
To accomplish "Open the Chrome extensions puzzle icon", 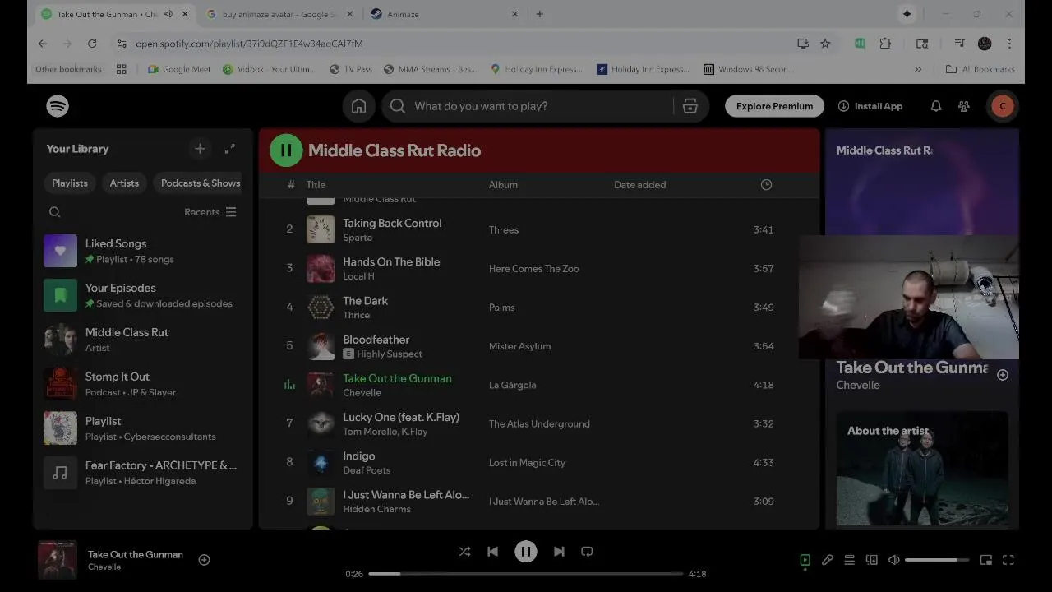I will (885, 44).
